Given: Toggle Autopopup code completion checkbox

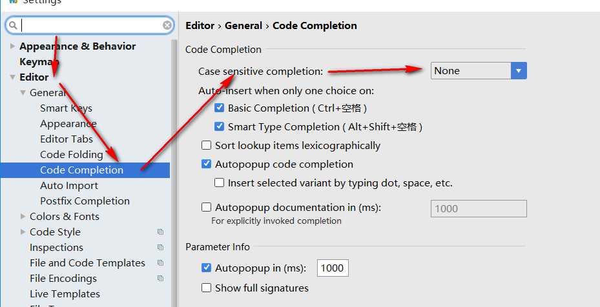Looking at the screenshot, I should [206, 164].
